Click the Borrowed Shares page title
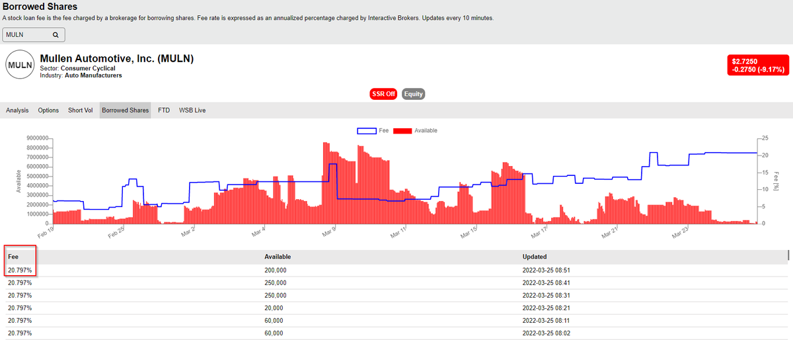The height and width of the screenshot is (340, 793). [x=40, y=7]
